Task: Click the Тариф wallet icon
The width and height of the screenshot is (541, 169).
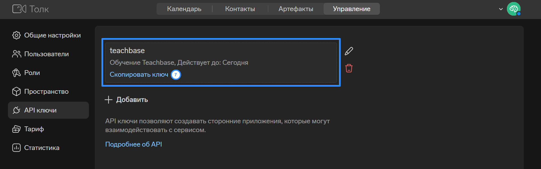Action: (16, 129)
